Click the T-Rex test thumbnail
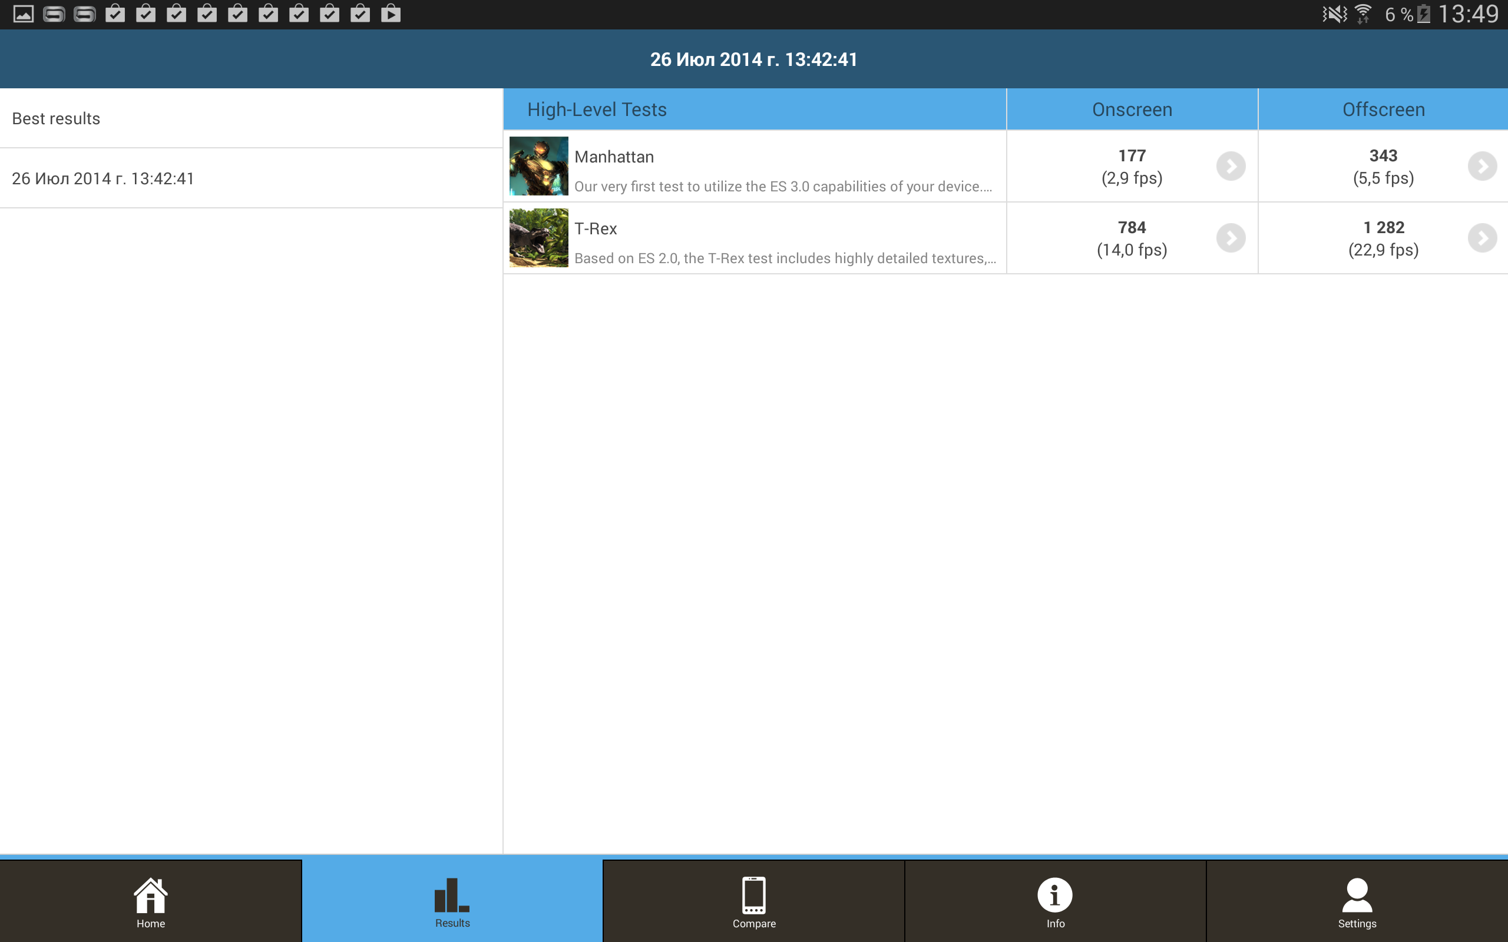The height and width of the screenshot is (942, 1508). pos(538,238)
